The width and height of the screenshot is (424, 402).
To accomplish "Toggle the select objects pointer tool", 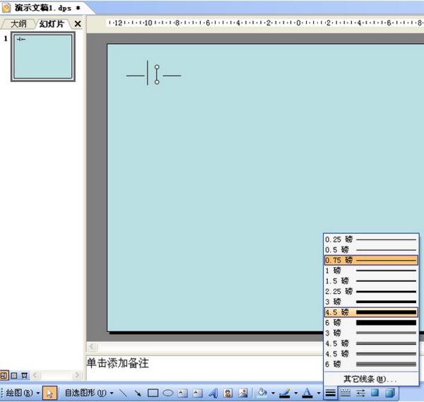I will coord(49,393).
